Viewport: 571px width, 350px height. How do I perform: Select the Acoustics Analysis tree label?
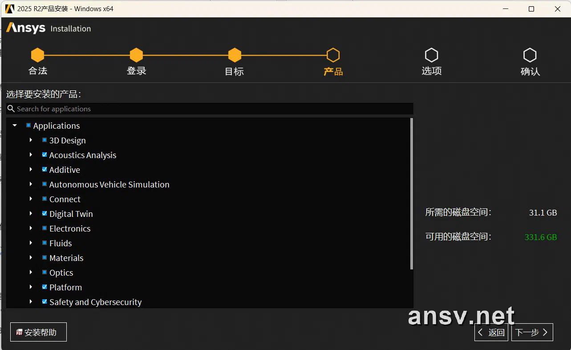point(83,155)
